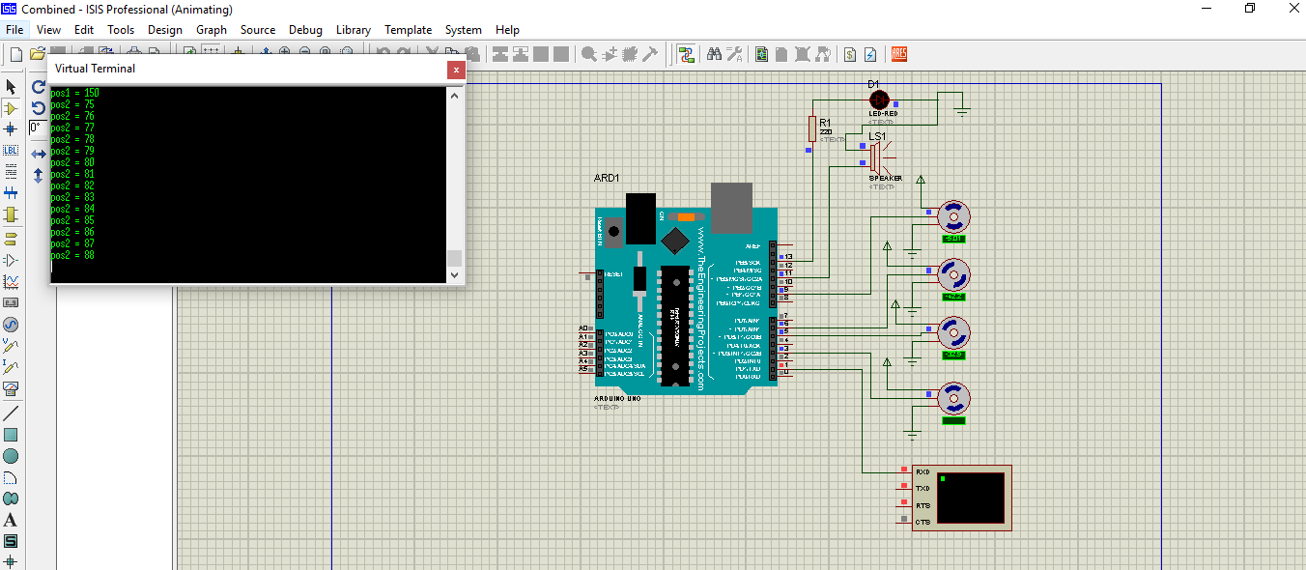Generate Bill of Materials ($ icon)

coord(850,55)
